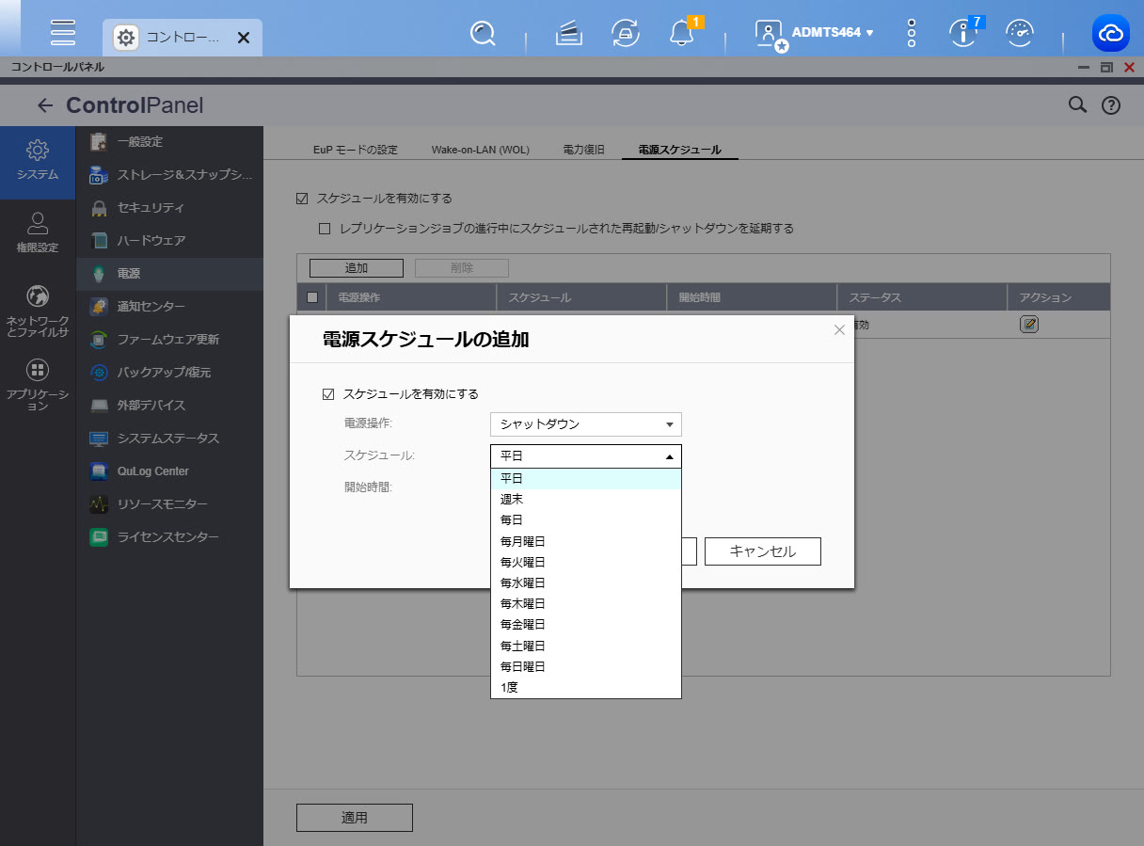Open the EuP モードの設定 tab

pyautogui.click(x=356, y=151)
